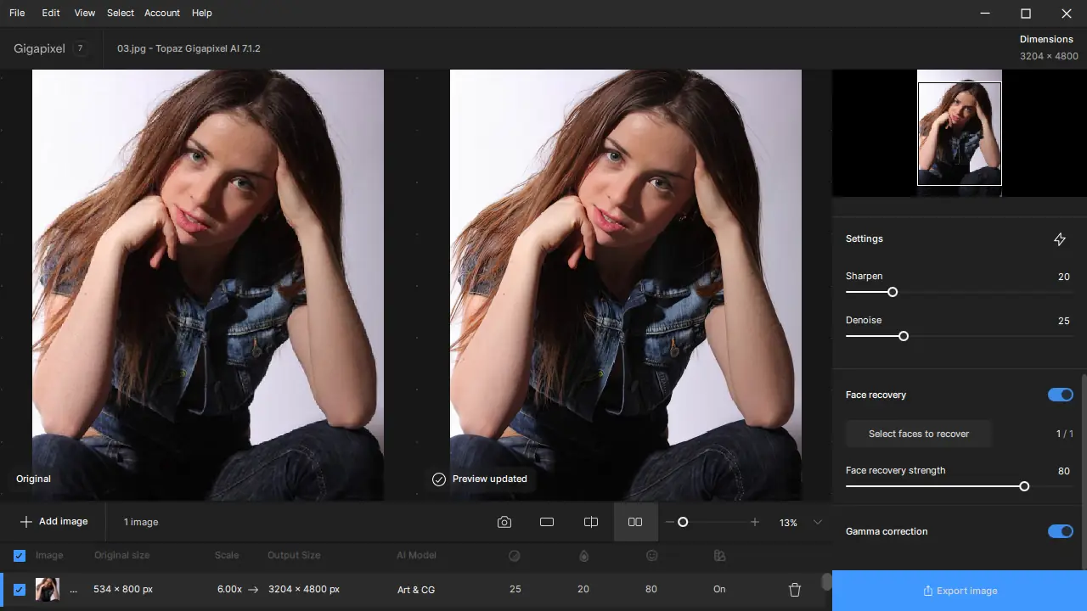Adjust the Sharpen slider handle
The image size is (1087, 611).
click(893, 292)
